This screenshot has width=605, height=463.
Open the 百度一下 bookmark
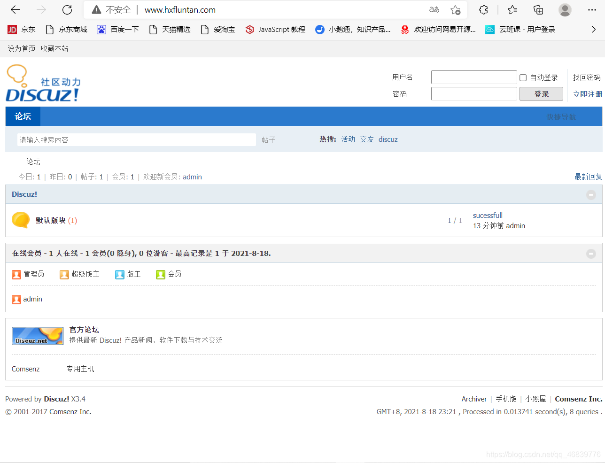click(x=118, y=30)
